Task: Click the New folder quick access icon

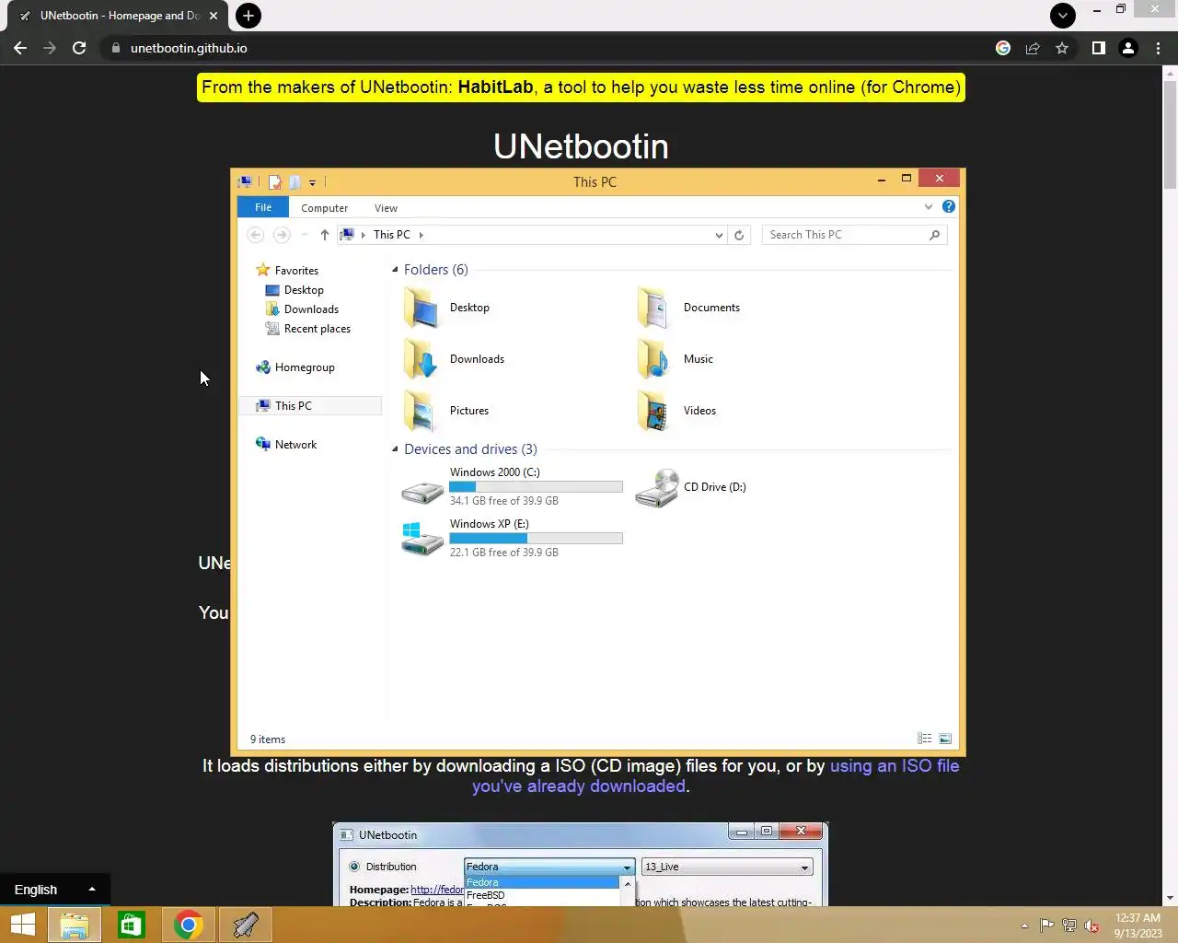Action: [294, 181]
